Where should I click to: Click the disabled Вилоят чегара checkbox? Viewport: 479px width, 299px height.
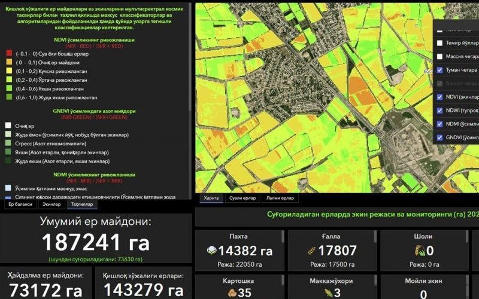(x=439, y=83)
